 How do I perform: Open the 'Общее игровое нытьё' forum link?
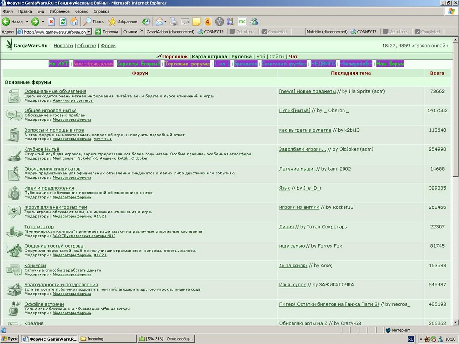pyautogui.click(x=50, y=110)
